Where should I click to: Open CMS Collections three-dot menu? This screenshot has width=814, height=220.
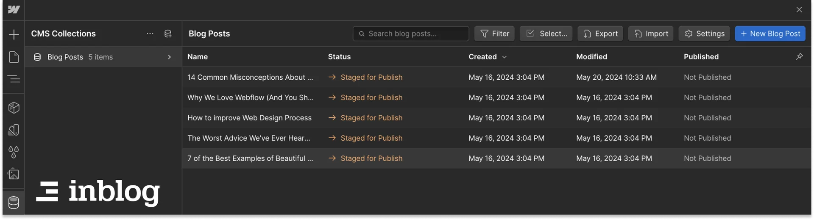(x=150, y=34)
